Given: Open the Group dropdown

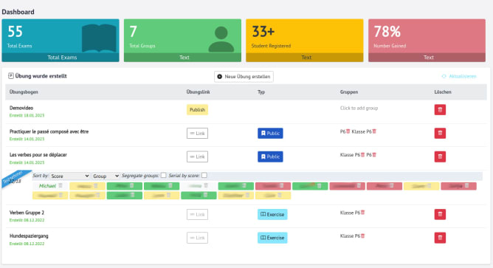Looking at the screenshot, I should click(106, 176).
